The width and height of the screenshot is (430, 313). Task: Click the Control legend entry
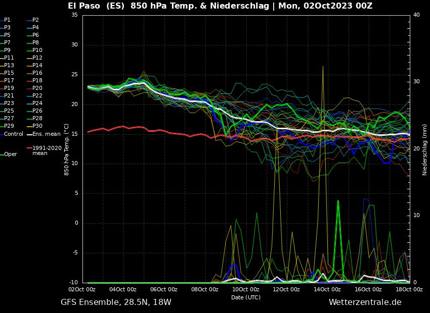[14, 134]
